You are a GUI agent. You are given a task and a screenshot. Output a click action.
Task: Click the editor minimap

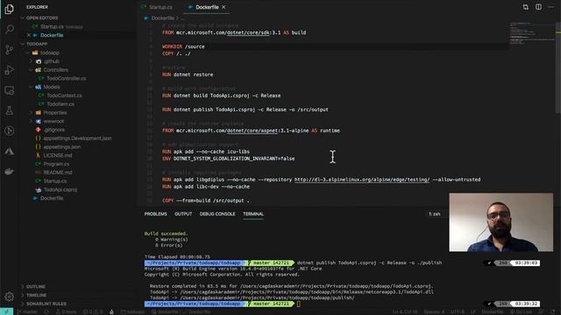[531, 34]
